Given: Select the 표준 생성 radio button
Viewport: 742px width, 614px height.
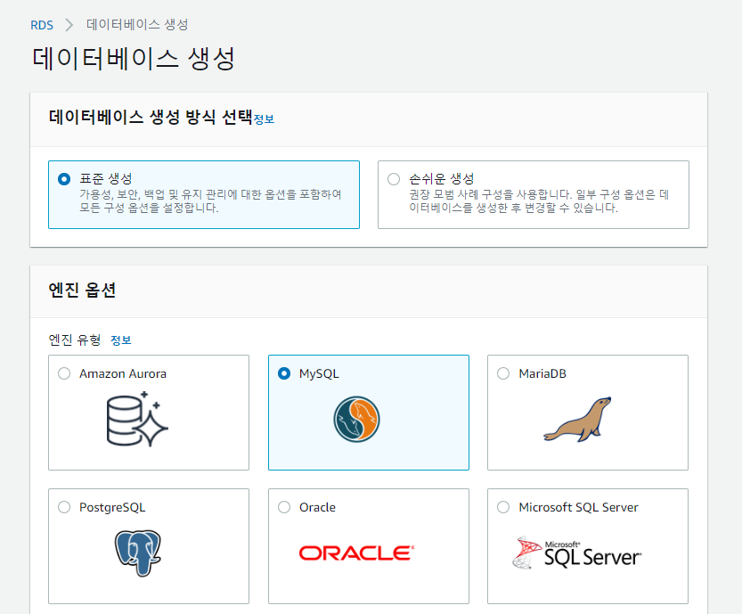Looking at the screenshot, I should pyautogui.click(x=64, y=179).
